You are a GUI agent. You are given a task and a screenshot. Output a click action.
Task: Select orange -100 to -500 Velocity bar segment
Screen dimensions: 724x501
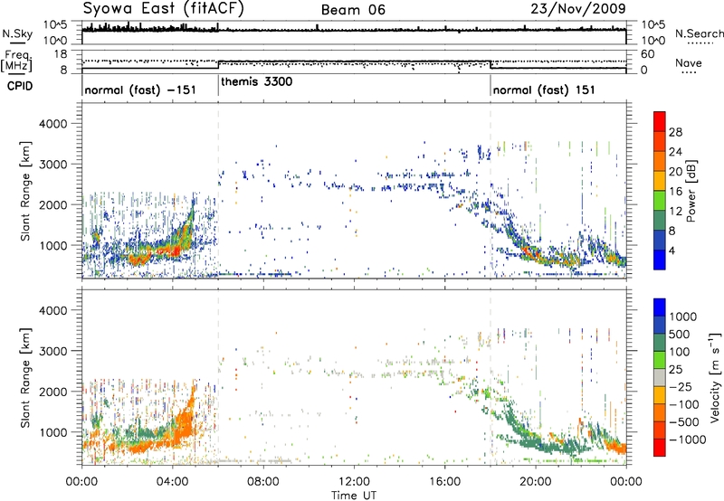660,412
